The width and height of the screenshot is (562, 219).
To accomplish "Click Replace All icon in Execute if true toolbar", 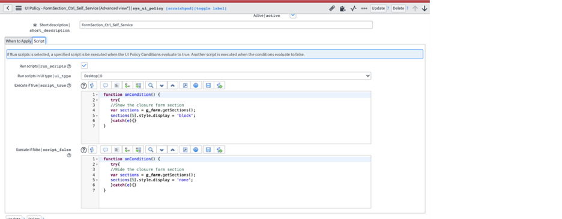I will coord(138,86).
